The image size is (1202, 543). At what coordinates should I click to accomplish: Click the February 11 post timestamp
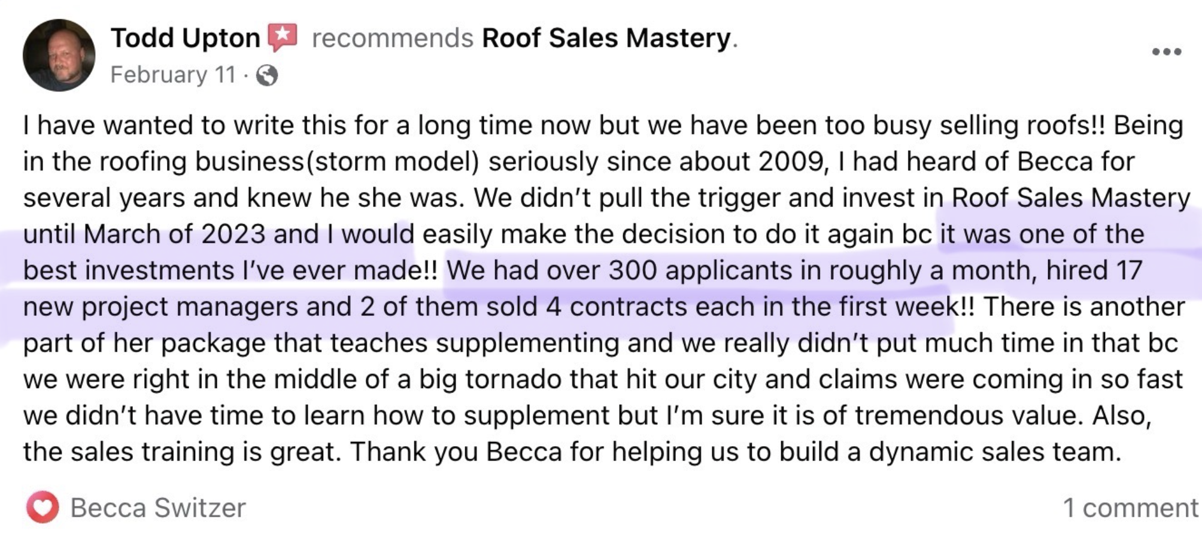tap(173, 75)
